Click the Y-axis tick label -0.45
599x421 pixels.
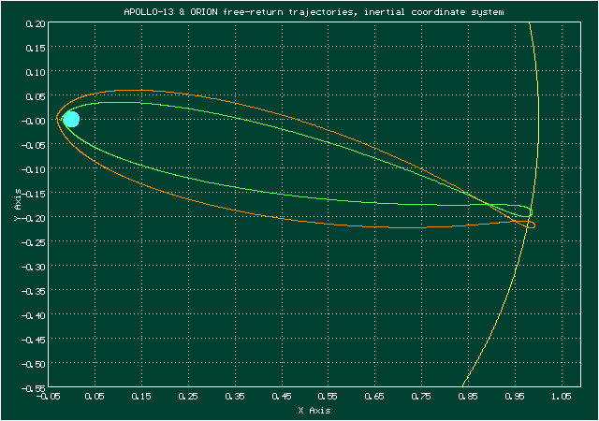click(34, 340)
